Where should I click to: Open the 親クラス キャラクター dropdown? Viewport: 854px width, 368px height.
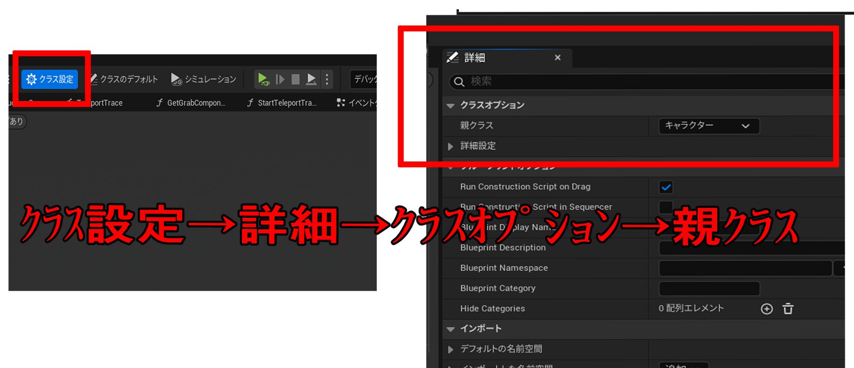708,126
